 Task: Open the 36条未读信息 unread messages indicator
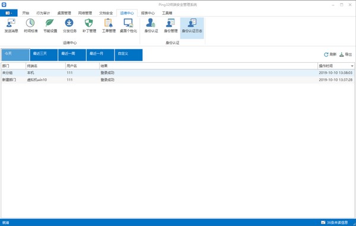click(334, 222)
